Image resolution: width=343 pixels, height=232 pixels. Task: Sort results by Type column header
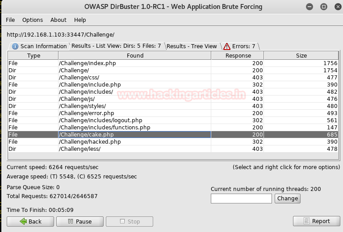click(x=33, y=55)
